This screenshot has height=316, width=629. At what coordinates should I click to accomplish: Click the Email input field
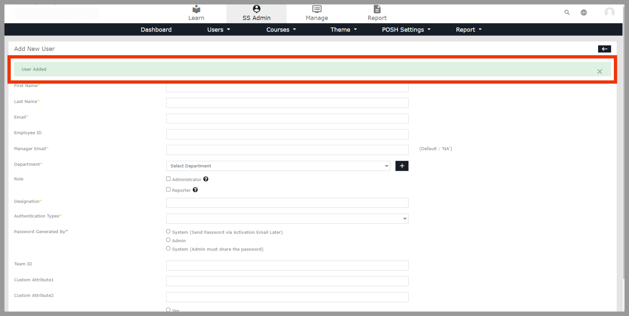[287, 118]
